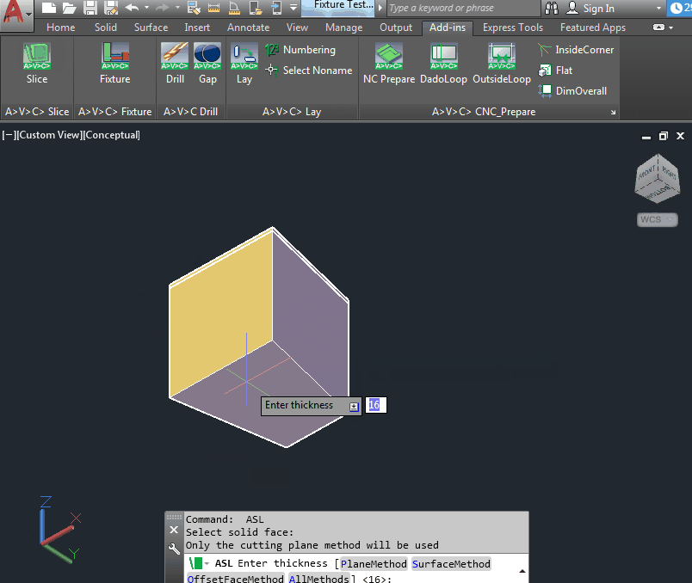Click the binoculars search icon
Viewport: 692px width, 583px height.
pos(552,8)
